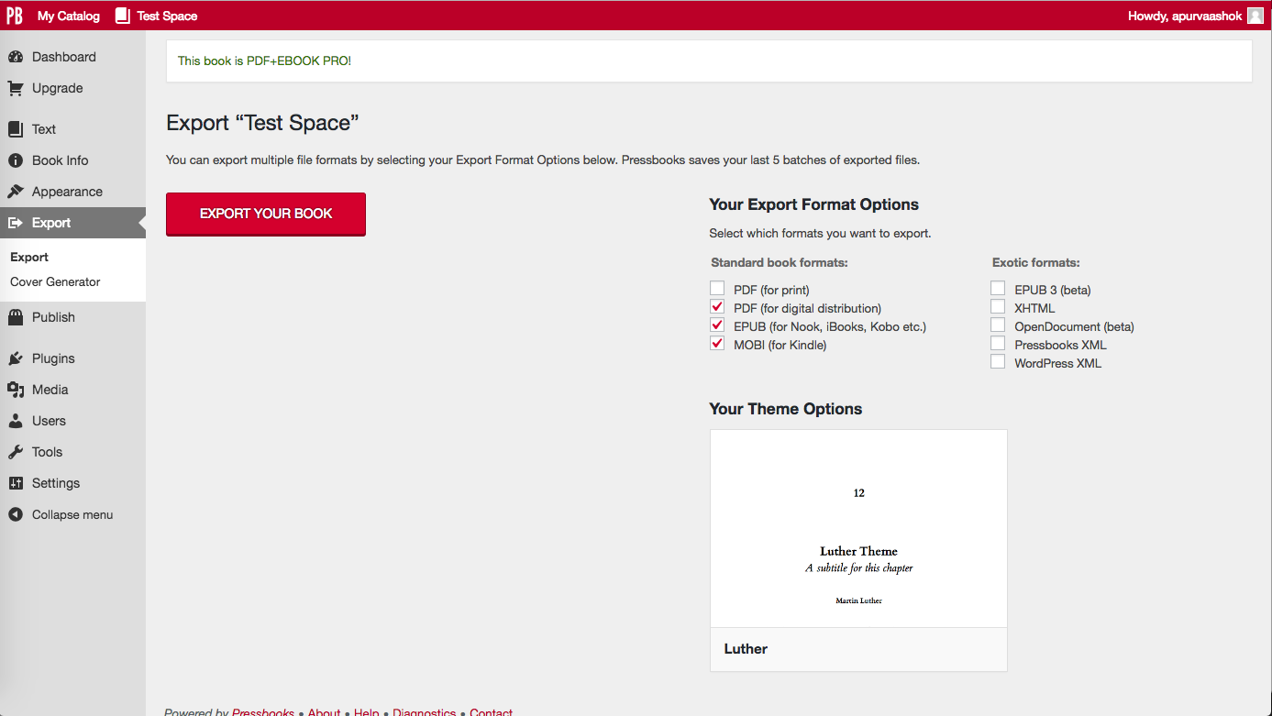Click the Plugins plug icon
This screenshot has width=1272, height=716.
16,358
